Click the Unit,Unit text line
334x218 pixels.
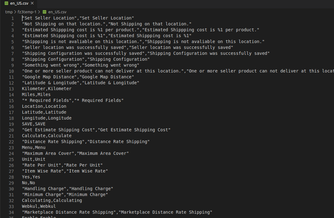click(33, 159)
